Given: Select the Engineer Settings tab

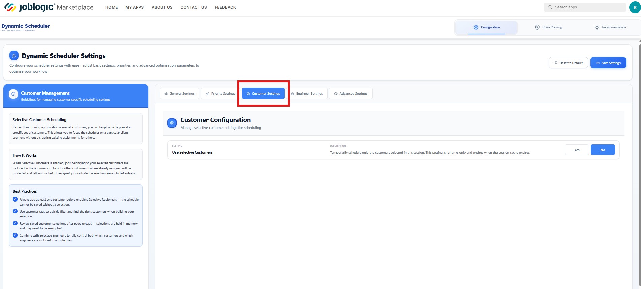Looking at the screenshot, I should click(x=307, y=94).
